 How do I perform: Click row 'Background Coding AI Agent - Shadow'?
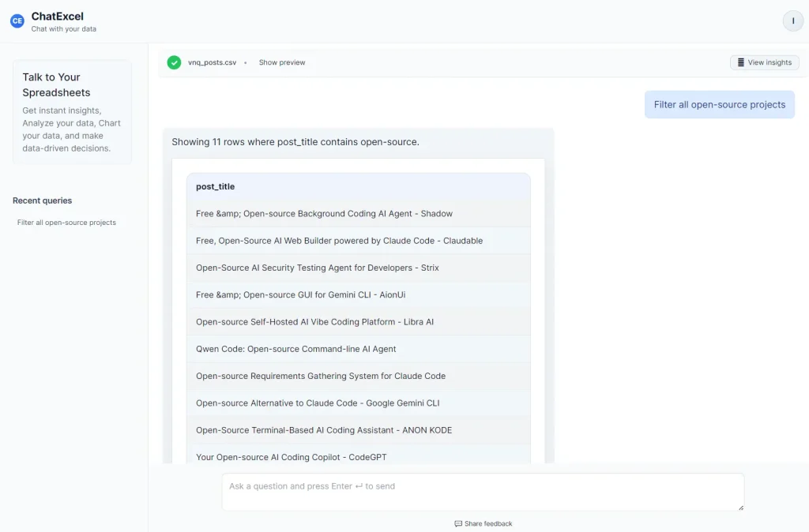click(359, 213)
